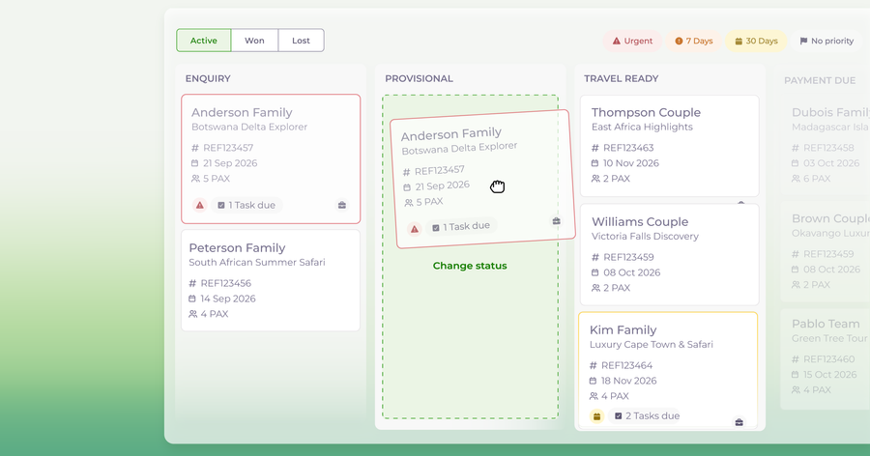Click briefcase icon on Enquiry Anderson Family card

(x=342, y=205)
